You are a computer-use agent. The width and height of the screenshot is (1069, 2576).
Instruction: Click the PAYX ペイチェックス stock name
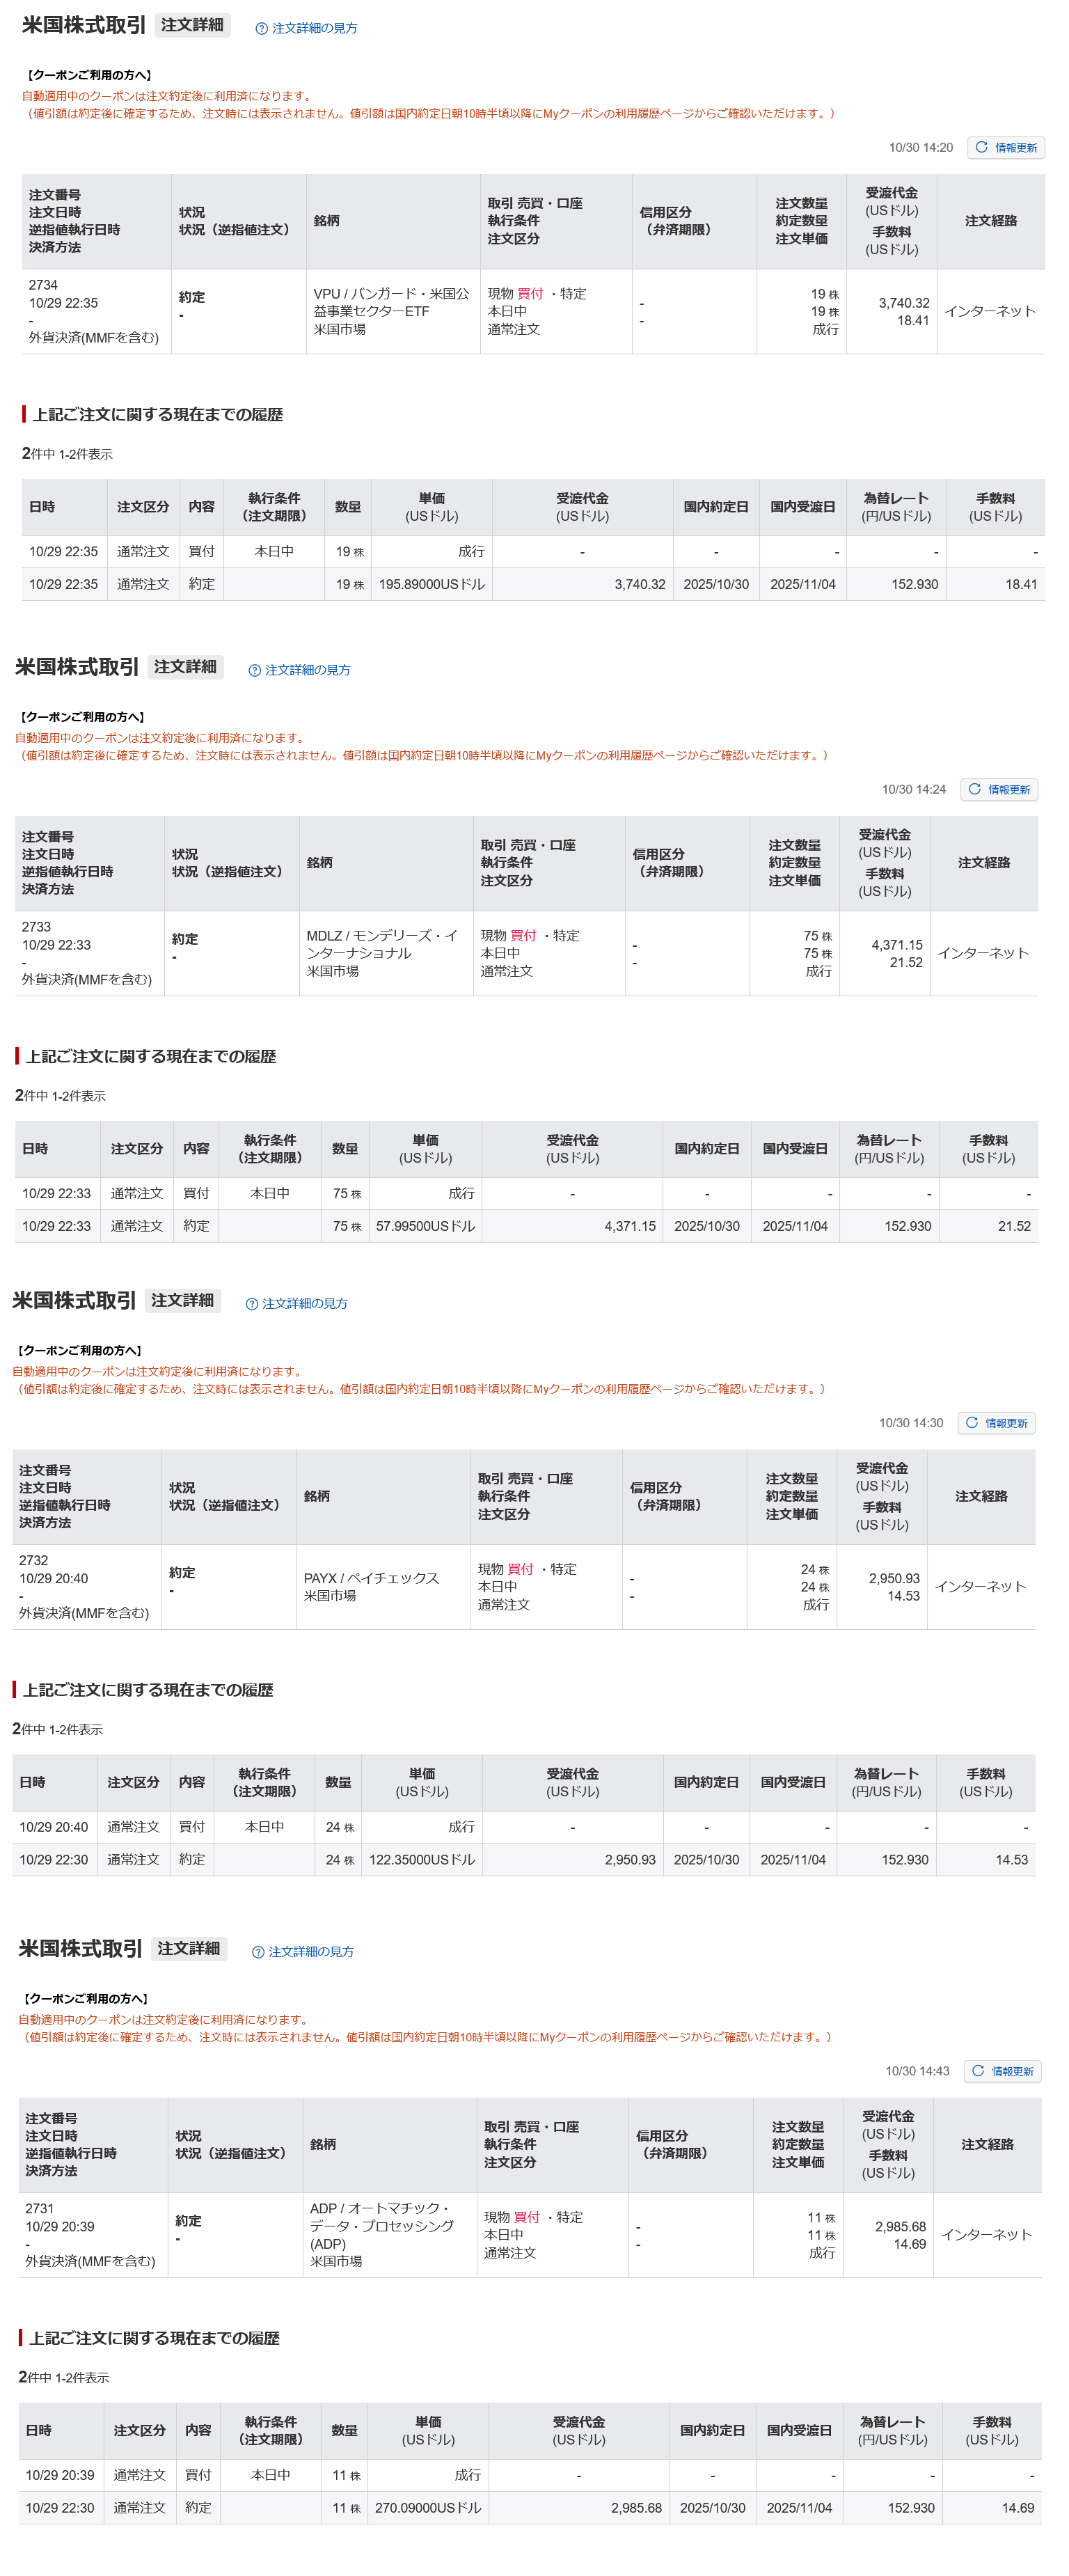371,1578
